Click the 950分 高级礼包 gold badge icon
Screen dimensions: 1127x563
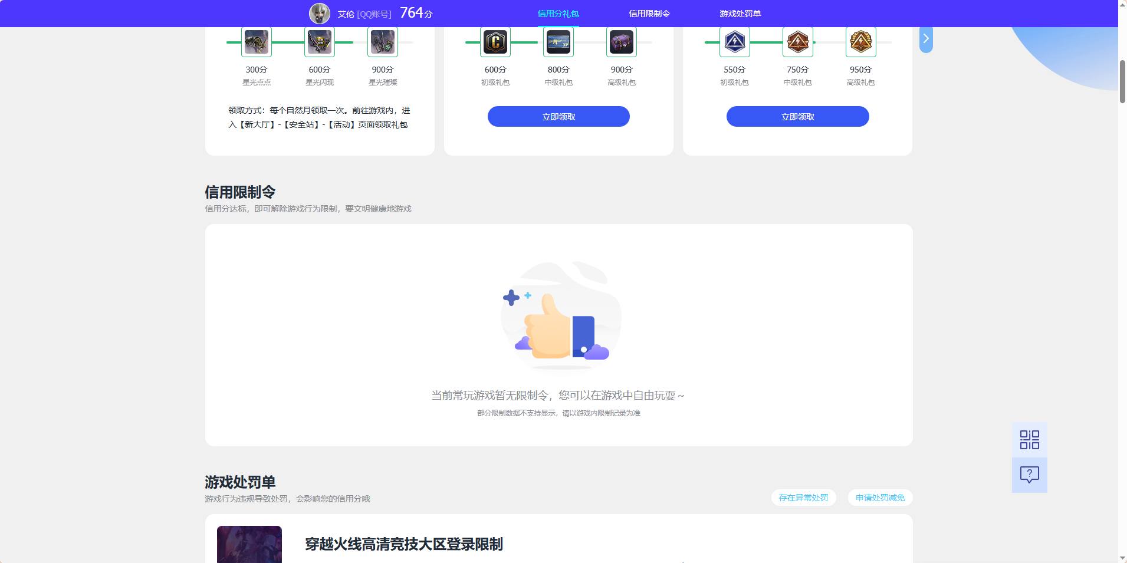coord(861,42)
